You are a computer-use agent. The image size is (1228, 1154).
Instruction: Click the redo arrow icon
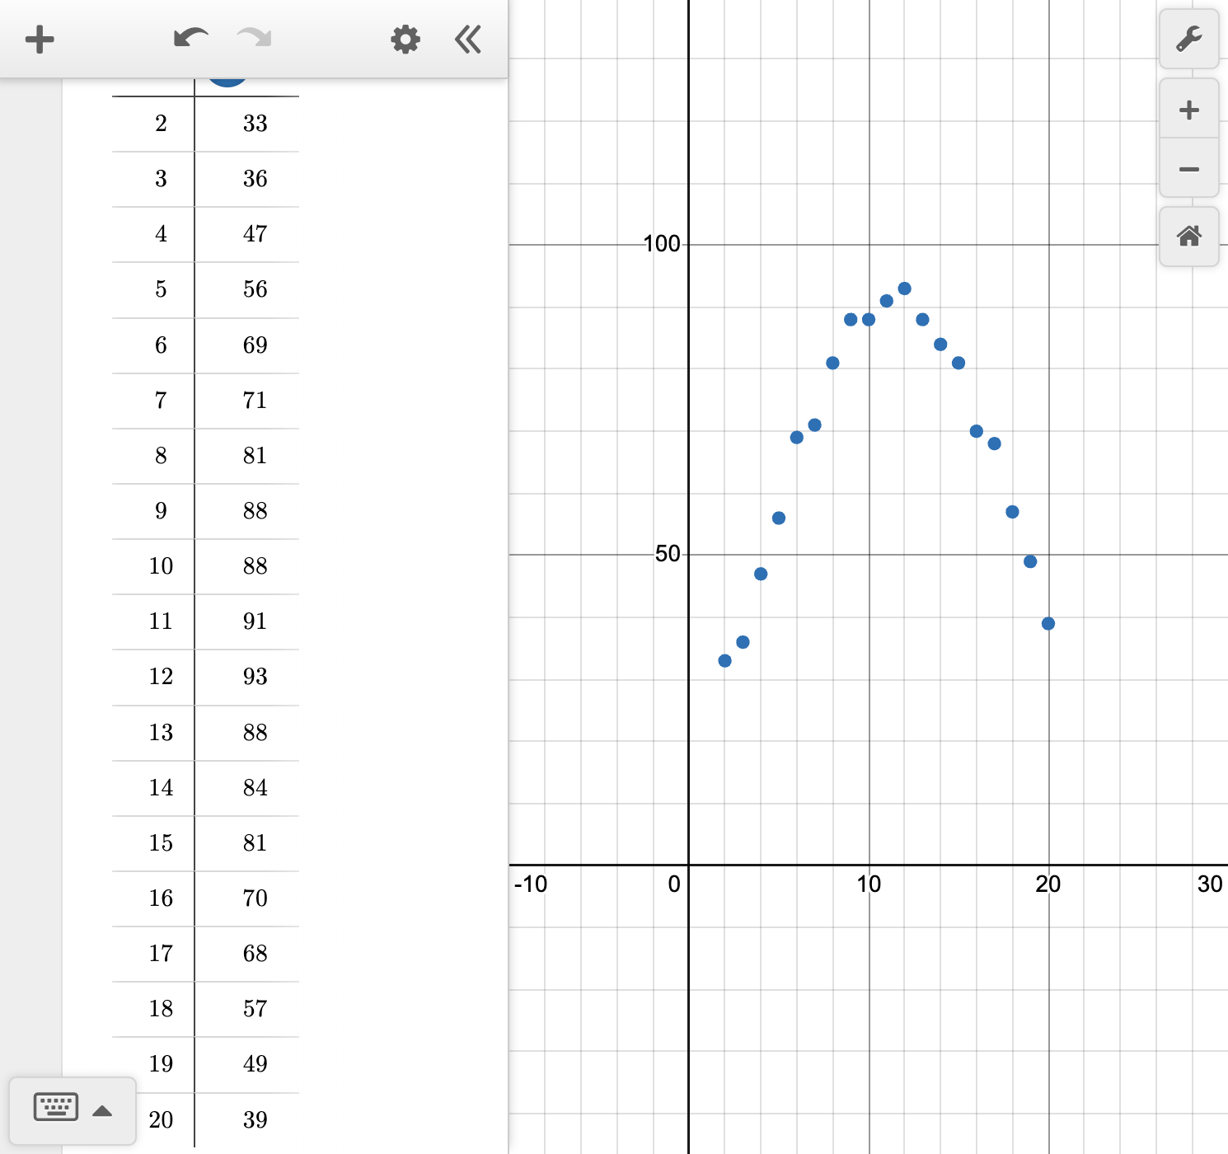tap(254, 38)
